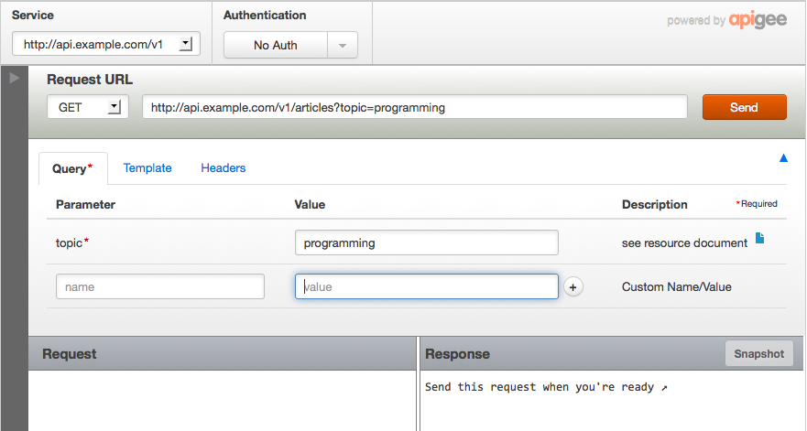Switch to the Template tab
The image size is (807, 431).
(x=147, y=167)
